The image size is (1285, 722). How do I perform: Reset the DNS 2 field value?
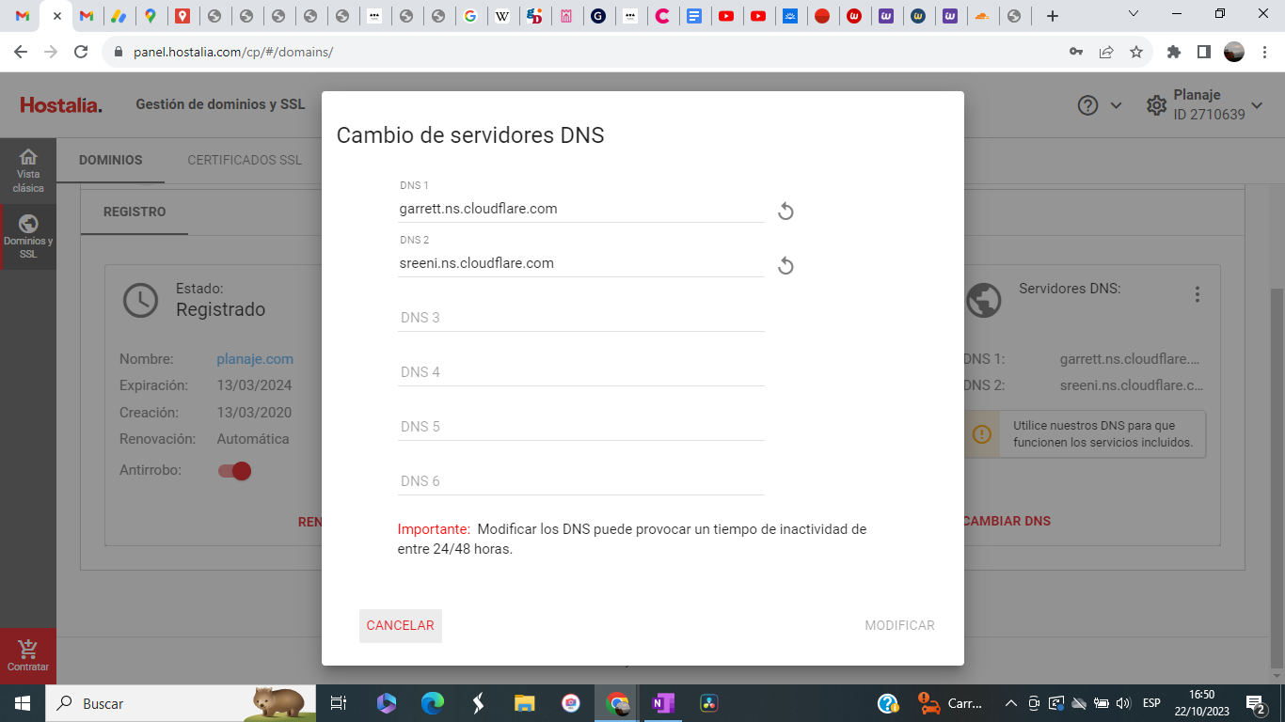coord(785,266)
